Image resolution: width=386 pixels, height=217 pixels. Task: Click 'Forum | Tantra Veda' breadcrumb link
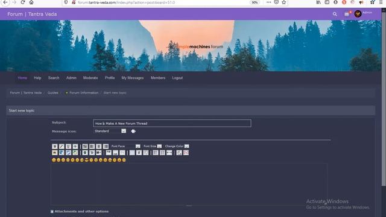point(26,93)
